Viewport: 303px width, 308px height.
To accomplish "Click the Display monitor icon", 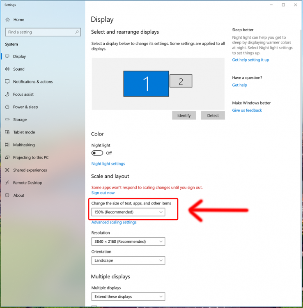I will coord(7,56).
